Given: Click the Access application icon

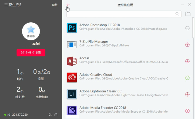Looking at the screenshot, I should pos(72,61).
